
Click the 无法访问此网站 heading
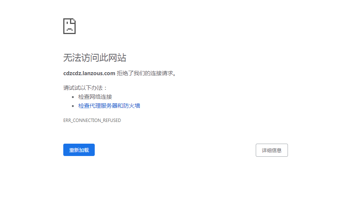95,58
